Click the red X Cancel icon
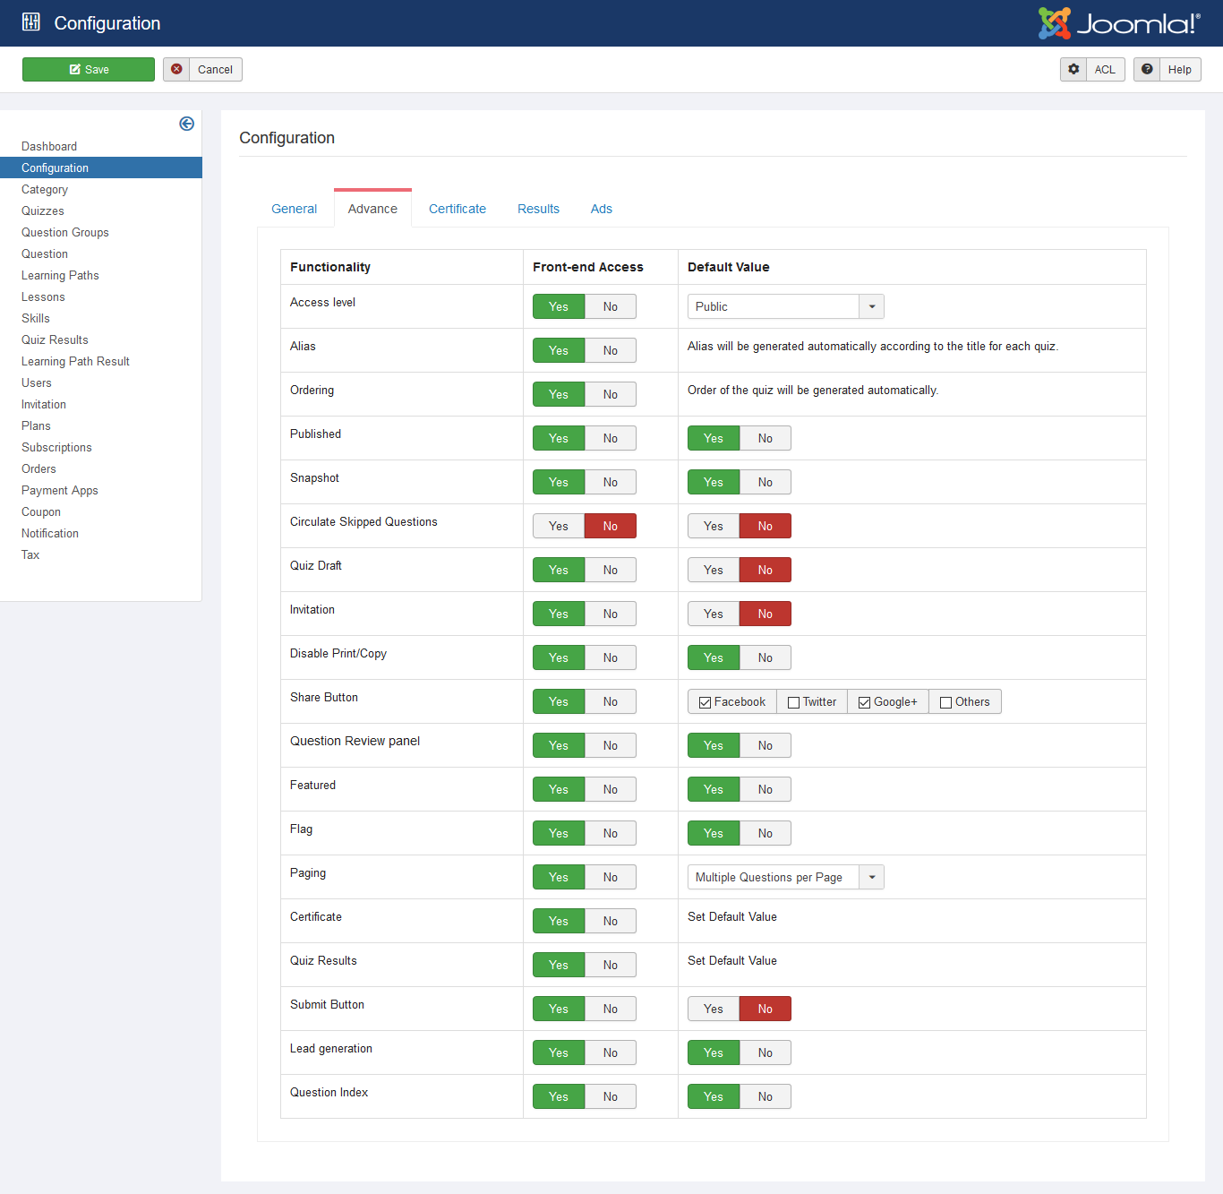The width and height of the screenshot is (1223, 1194). [x=176, y=69]
